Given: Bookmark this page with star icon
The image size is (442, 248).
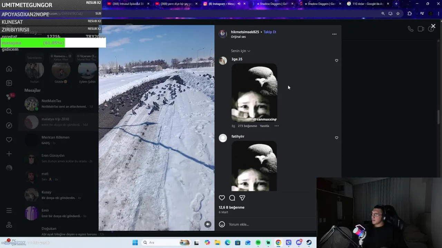Looking at the screenshot, I should 398,13.
